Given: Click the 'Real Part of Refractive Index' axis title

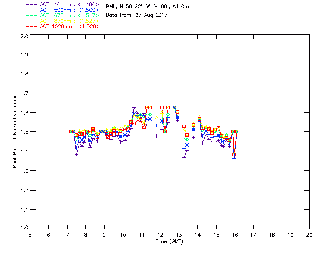Looking at the screenshot, I should [x=14, y=131].
